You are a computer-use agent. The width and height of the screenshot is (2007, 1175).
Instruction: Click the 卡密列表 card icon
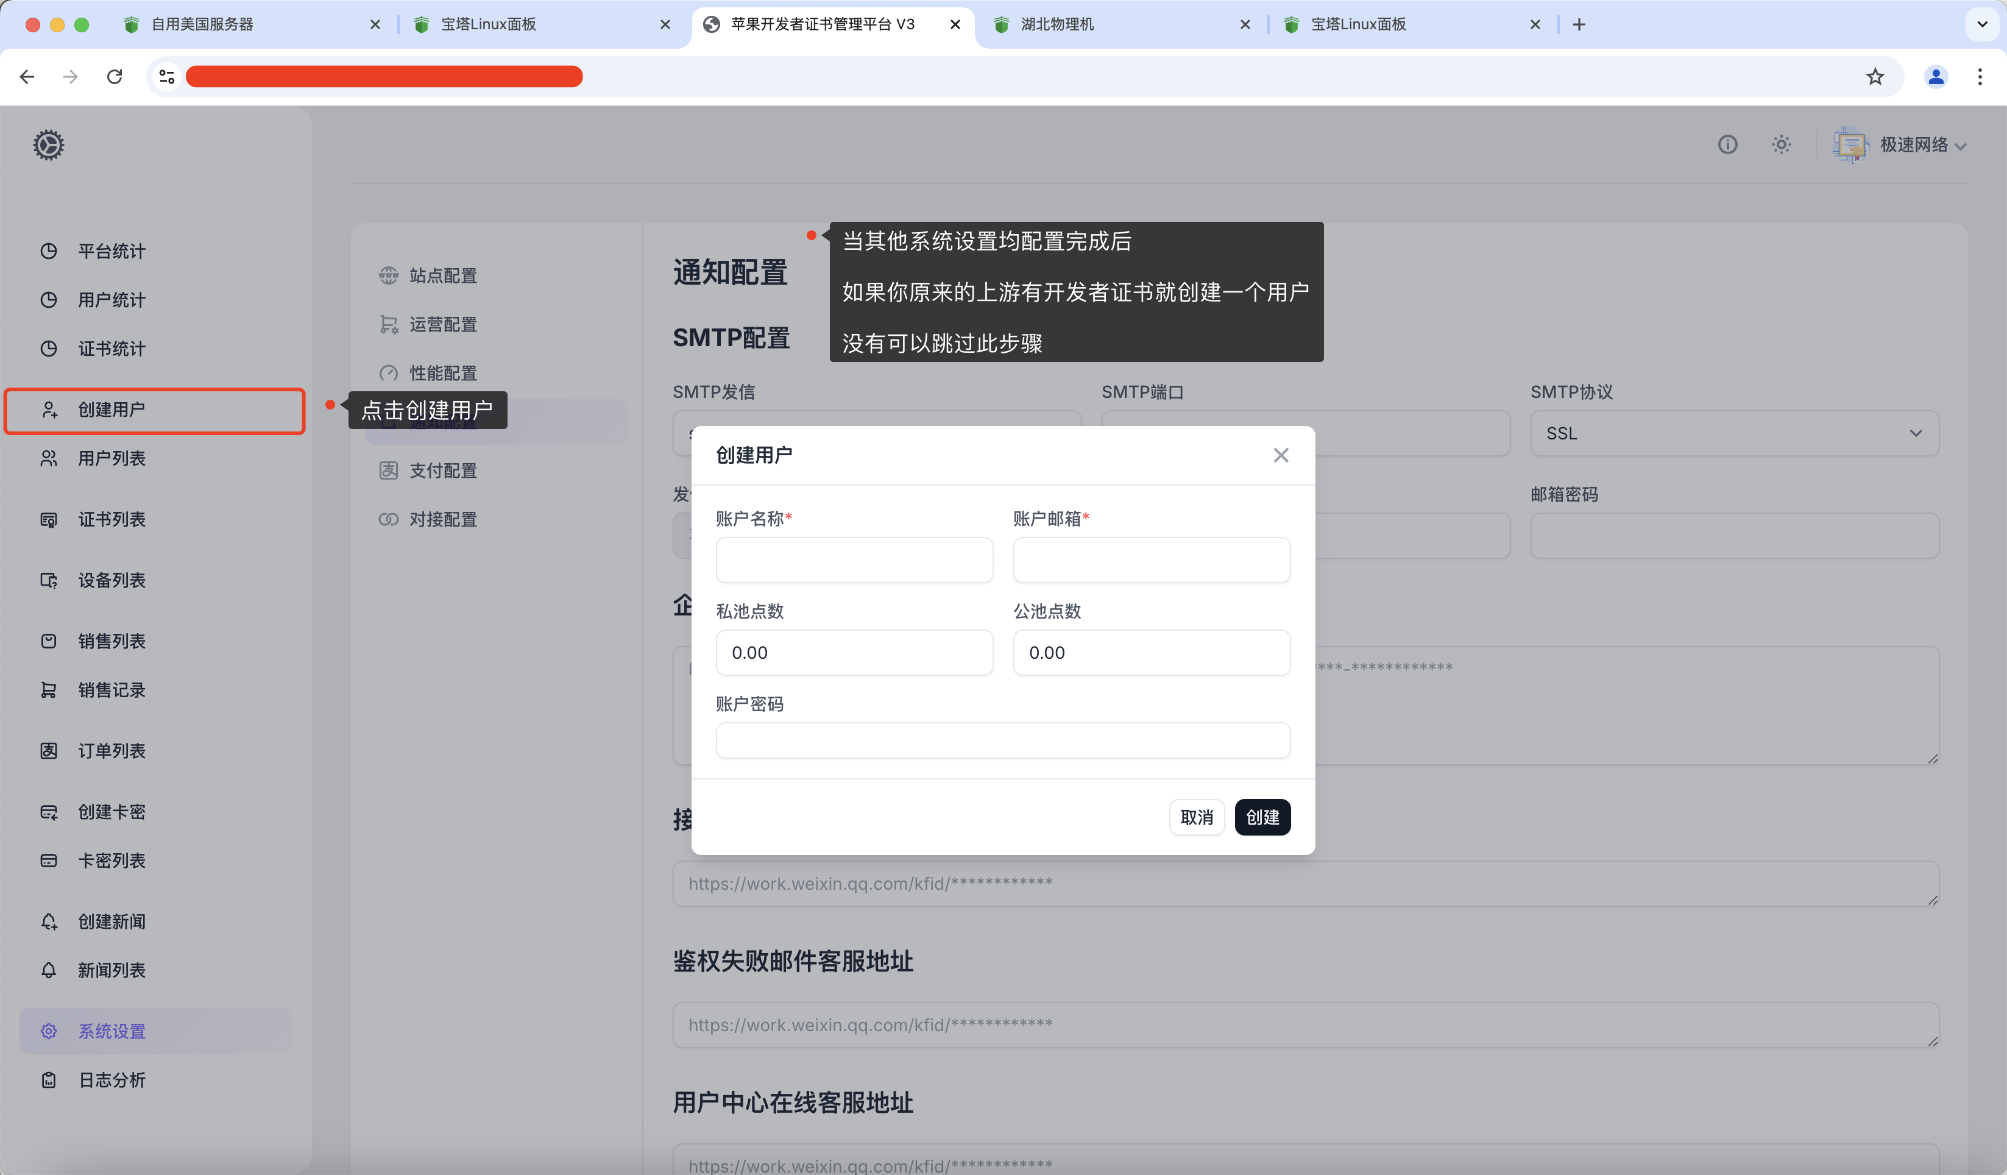click(x=49, y=861)
